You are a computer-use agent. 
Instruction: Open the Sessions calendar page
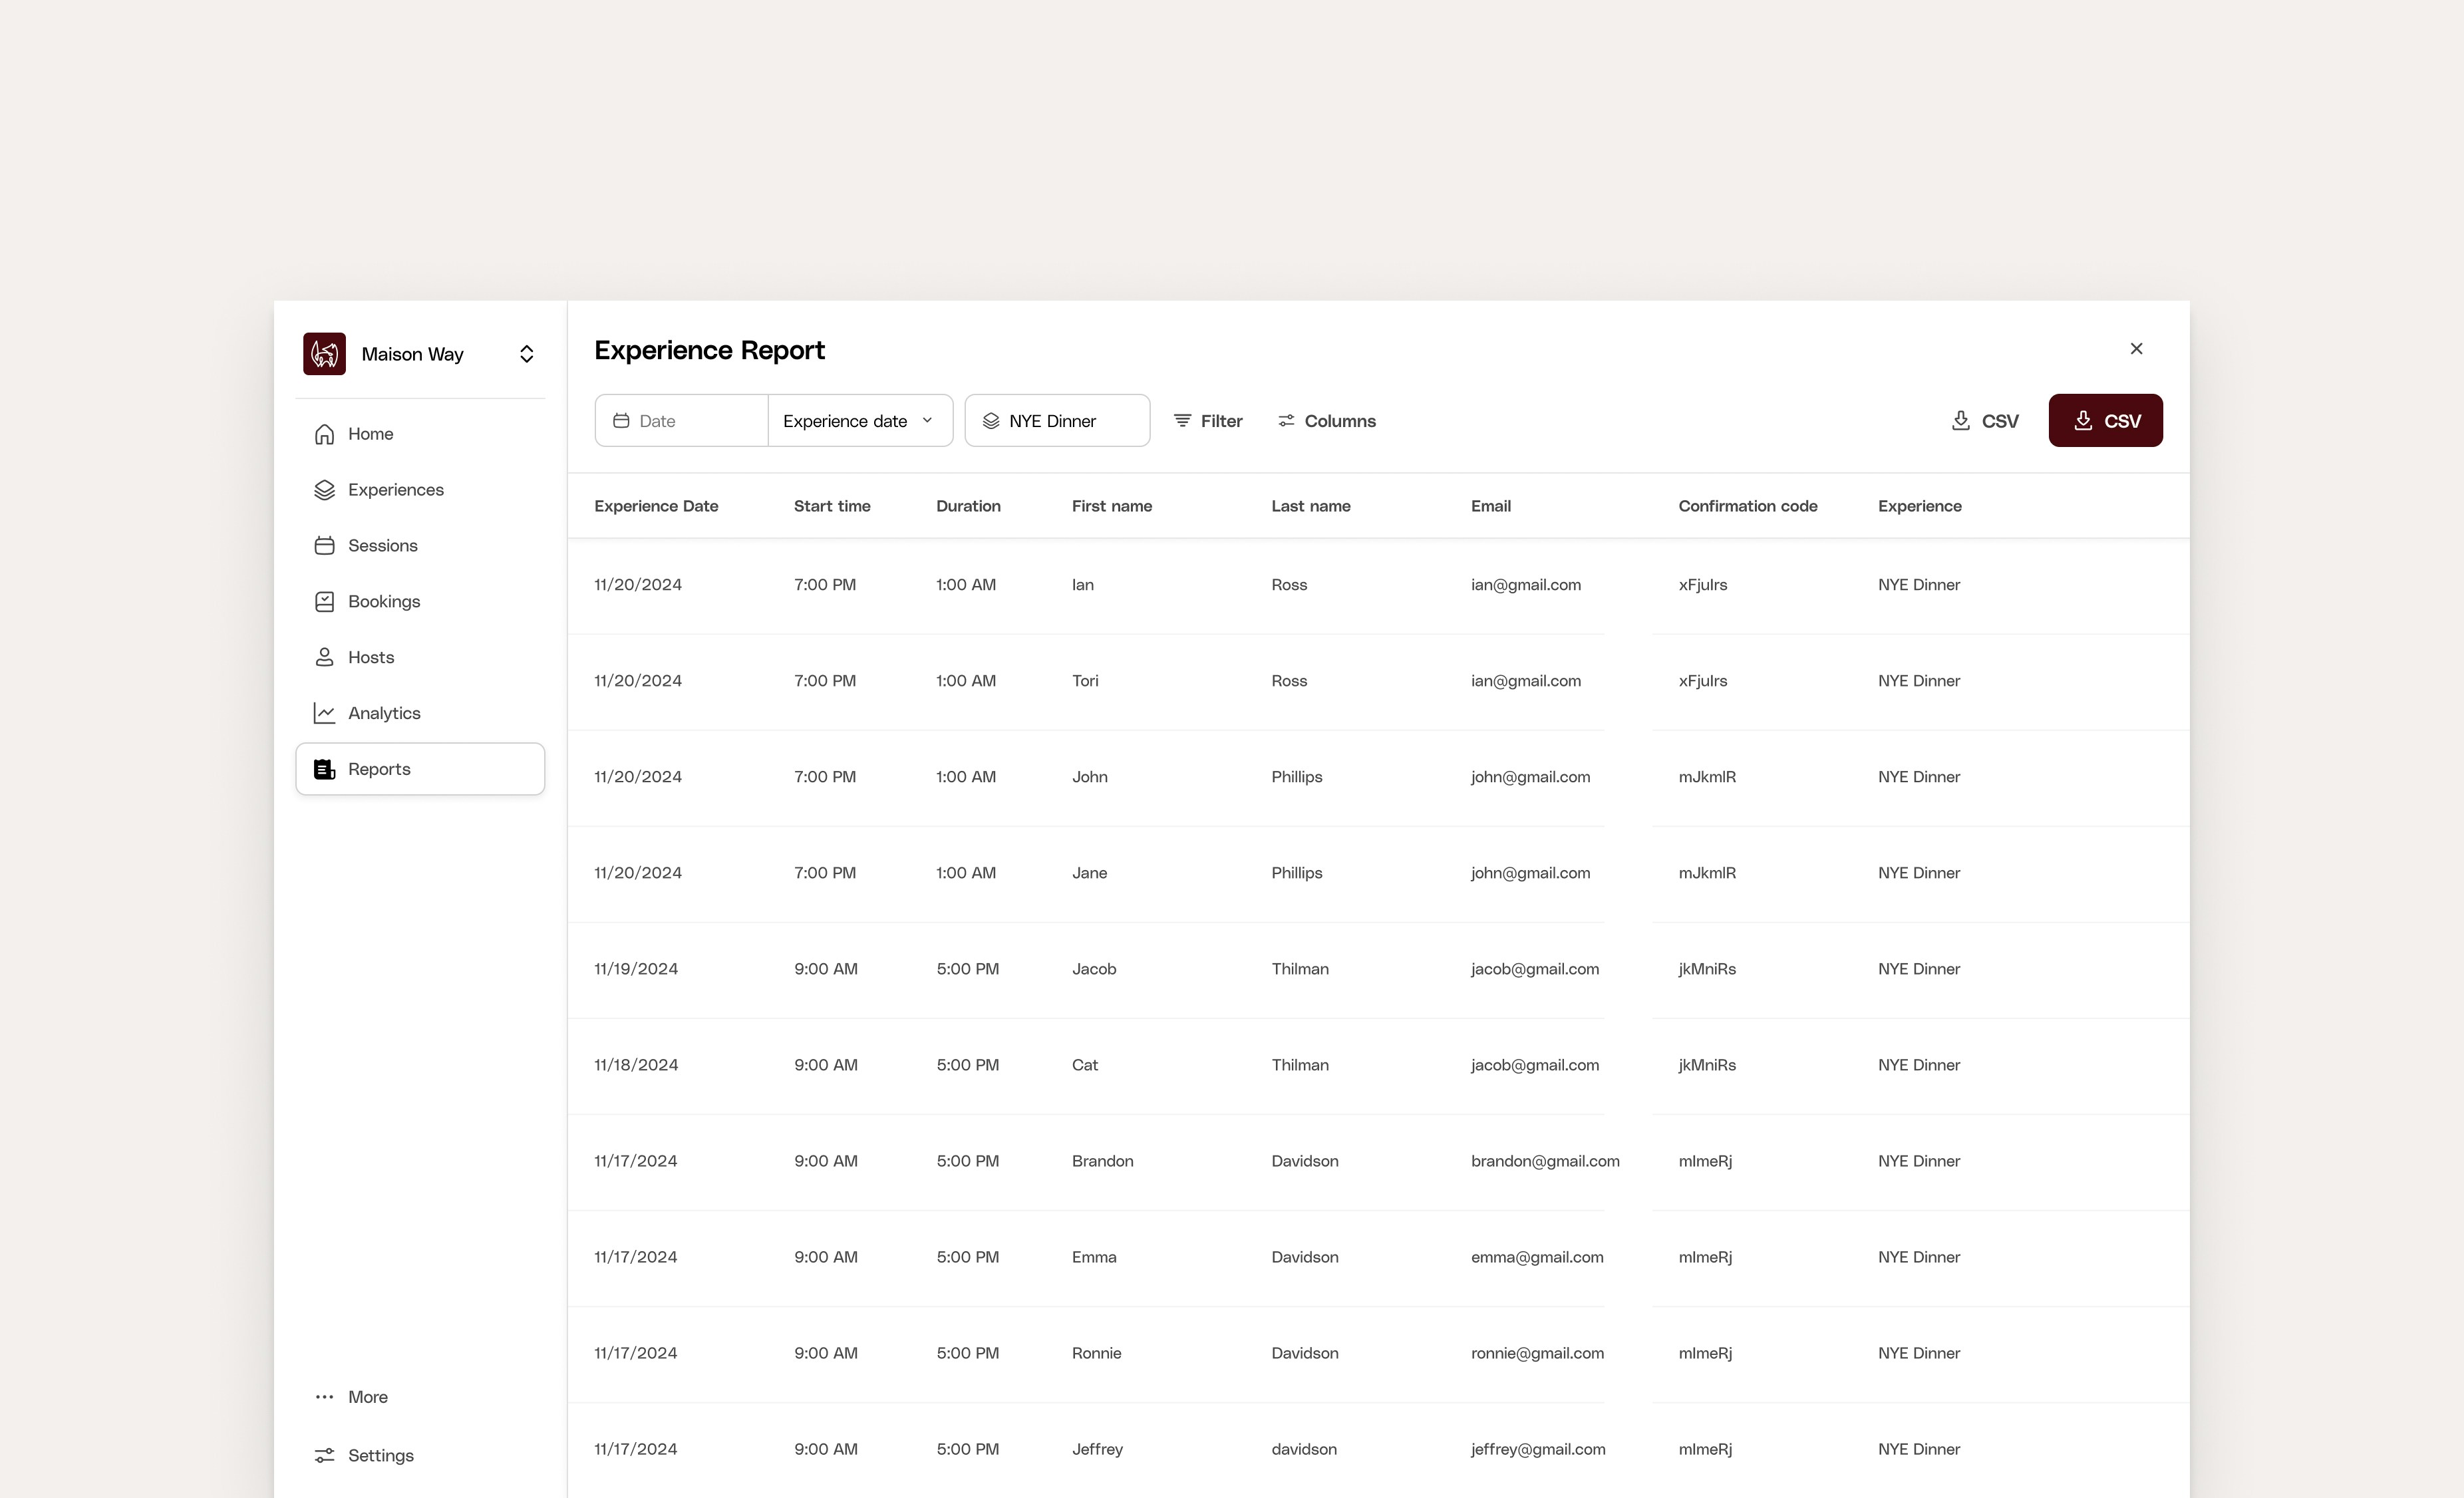(381, 546)
